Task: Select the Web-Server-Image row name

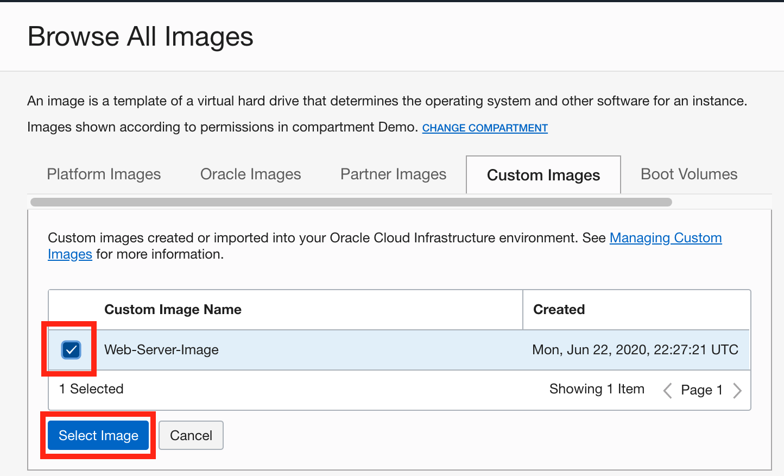Action: [x=161, y=350]
